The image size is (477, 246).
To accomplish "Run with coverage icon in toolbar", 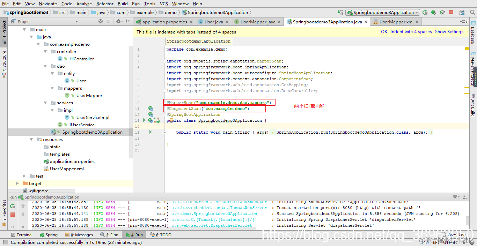I will click(442, 12).
